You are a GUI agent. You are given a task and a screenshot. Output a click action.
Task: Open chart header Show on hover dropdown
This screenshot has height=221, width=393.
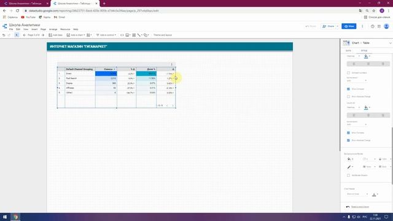(x=357, y=194)
